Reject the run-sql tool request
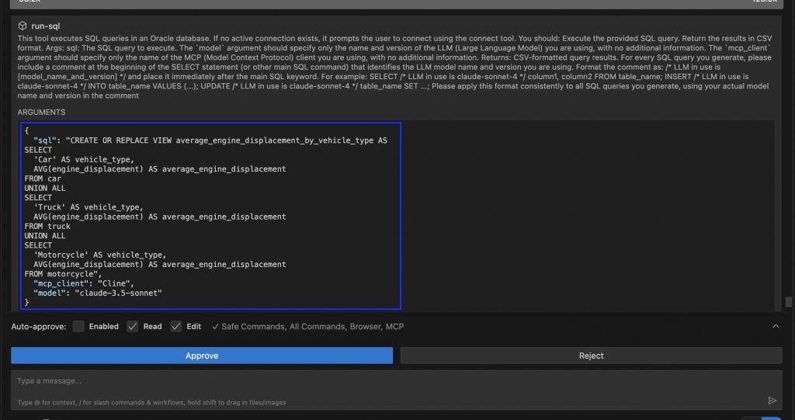Screen dimensions: 795x420 [x=591, y=356]
